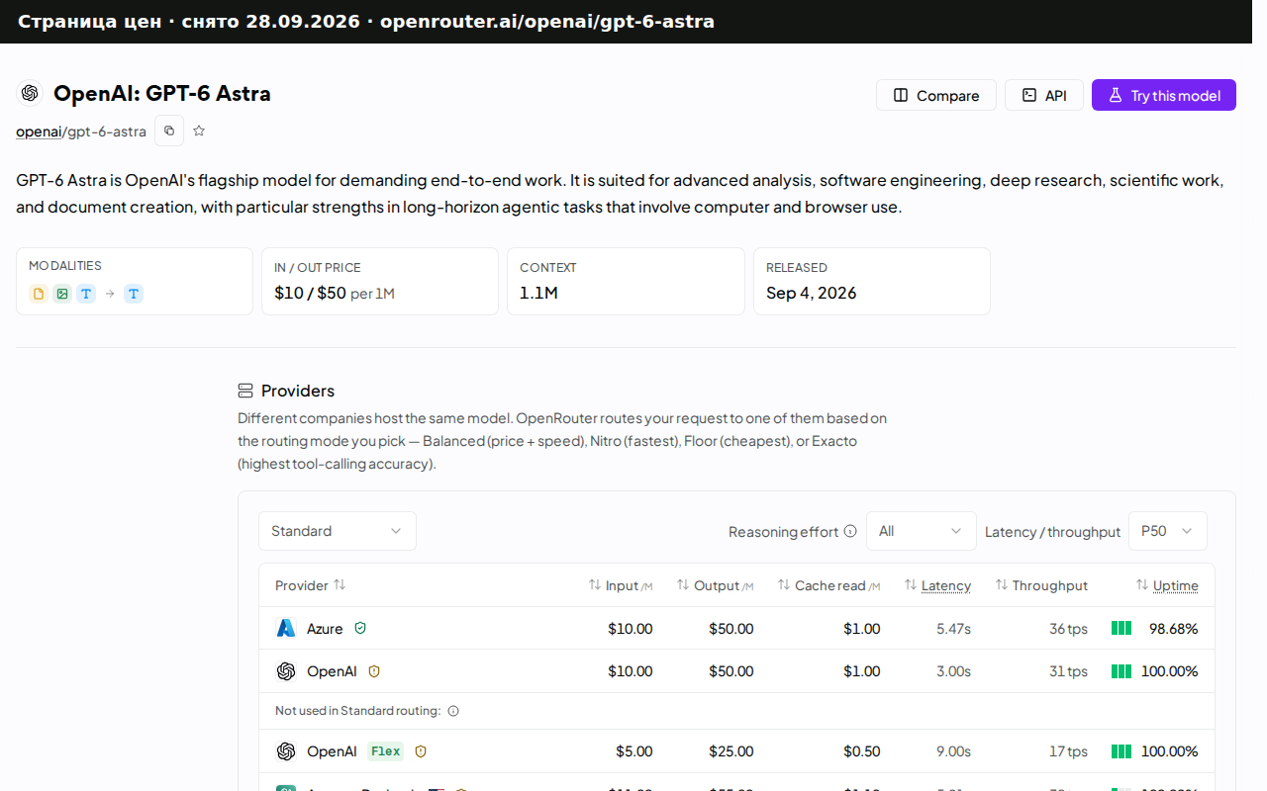
Task: Open info icon after Not used in Standard routing
Action: pos(453,711)
